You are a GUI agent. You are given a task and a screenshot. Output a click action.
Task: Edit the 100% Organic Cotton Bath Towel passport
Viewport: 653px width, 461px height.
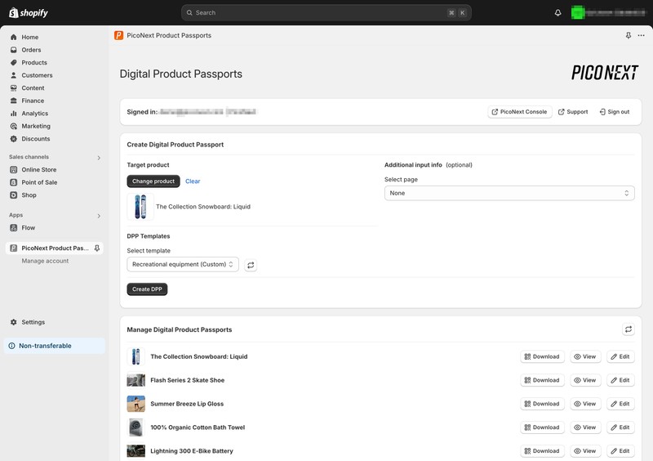[620, 427]
